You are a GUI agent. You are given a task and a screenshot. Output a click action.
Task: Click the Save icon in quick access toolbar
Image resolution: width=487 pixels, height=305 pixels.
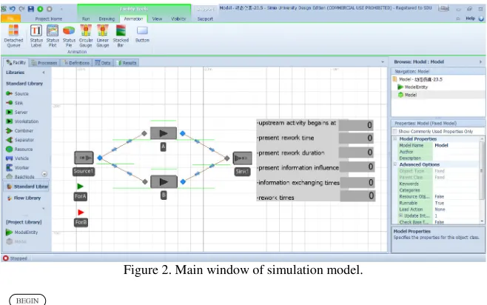(31, 9)
